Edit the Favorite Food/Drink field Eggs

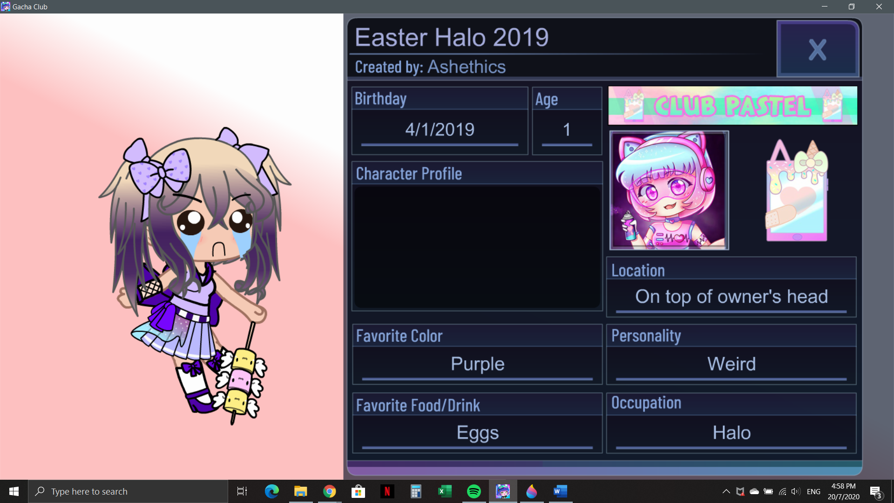point(477,433)
